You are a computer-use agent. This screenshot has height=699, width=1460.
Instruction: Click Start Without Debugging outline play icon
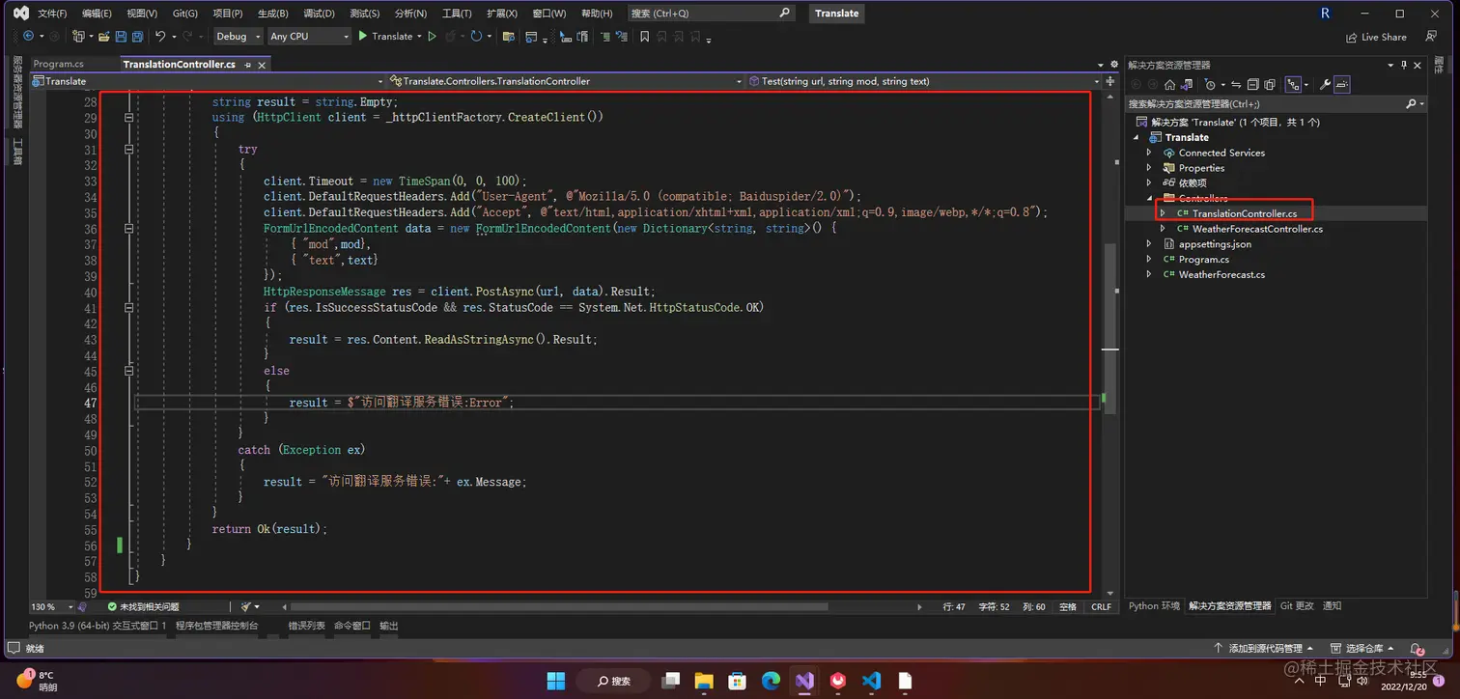432,36
